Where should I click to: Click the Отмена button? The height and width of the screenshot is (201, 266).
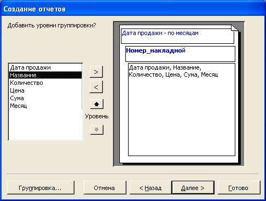coord(105,188)
